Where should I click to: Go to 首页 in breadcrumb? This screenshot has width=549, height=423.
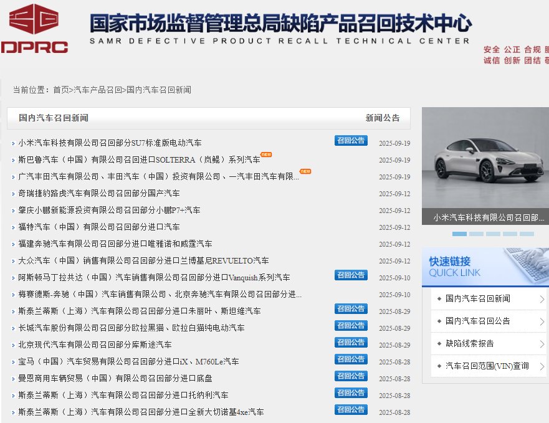(61, 90)
